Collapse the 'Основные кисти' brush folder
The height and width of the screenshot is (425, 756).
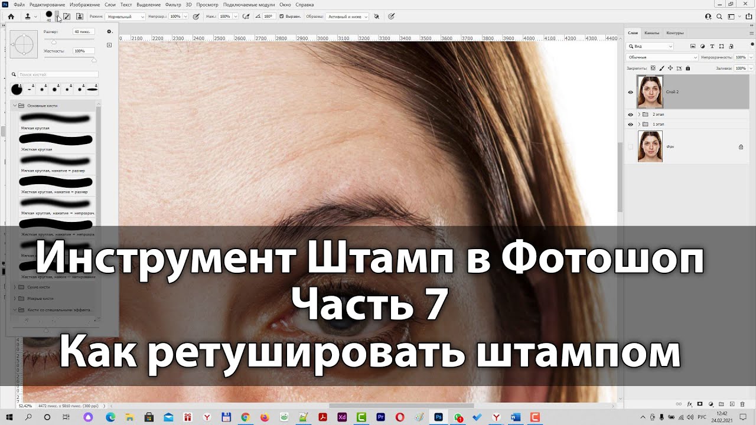pos(15,106)
